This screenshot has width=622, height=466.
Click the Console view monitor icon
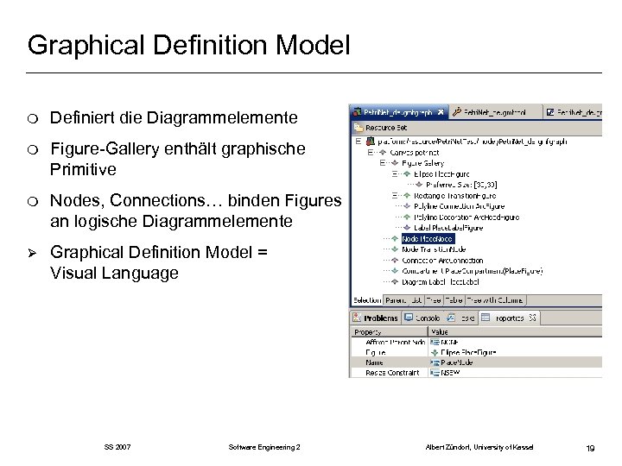409,318
